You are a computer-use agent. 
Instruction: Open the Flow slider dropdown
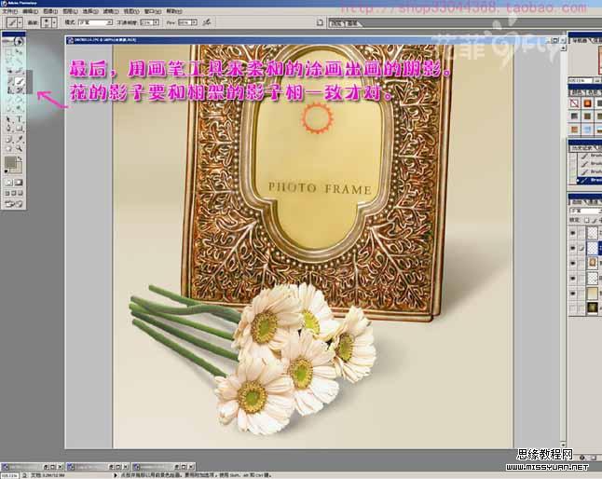[194, 22]
